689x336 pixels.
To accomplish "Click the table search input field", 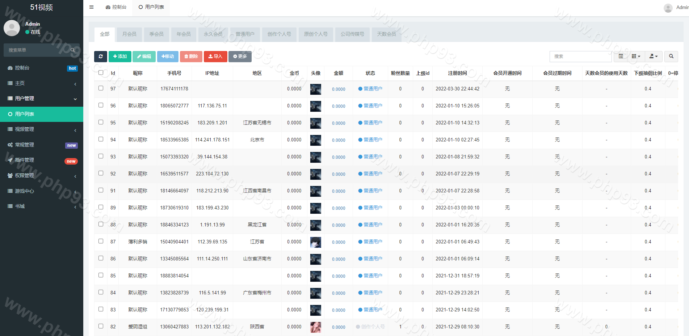I will tap(580, 56).
